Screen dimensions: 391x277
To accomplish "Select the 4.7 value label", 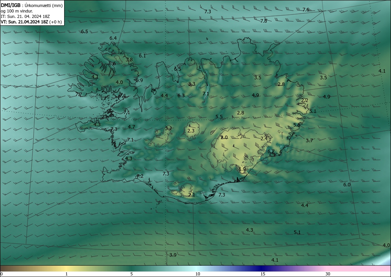I will (x=131, y=127).
